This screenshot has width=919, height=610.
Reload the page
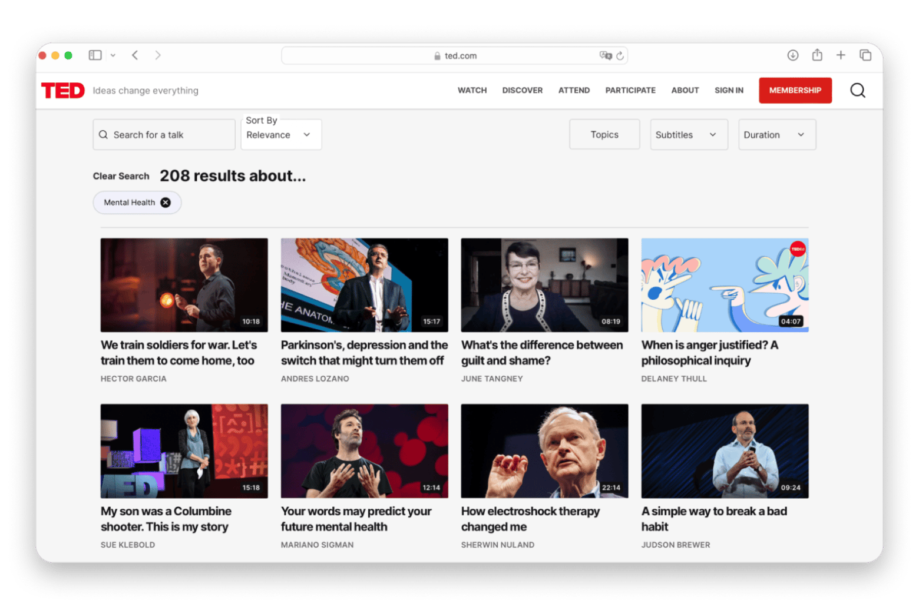tap(620, 56)
